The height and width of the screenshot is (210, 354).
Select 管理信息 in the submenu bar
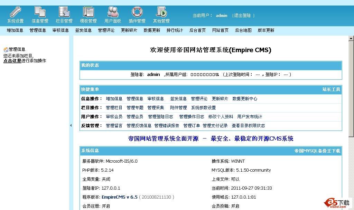[x=38, y=30]
